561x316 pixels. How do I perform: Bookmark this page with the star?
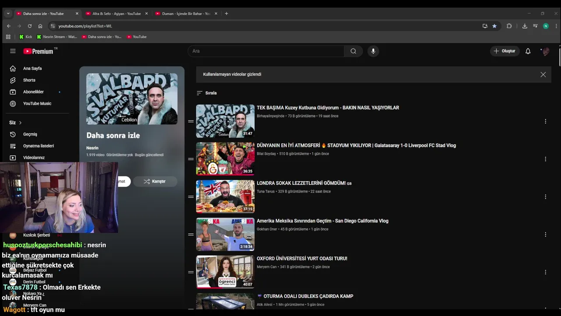coord(494,26)
